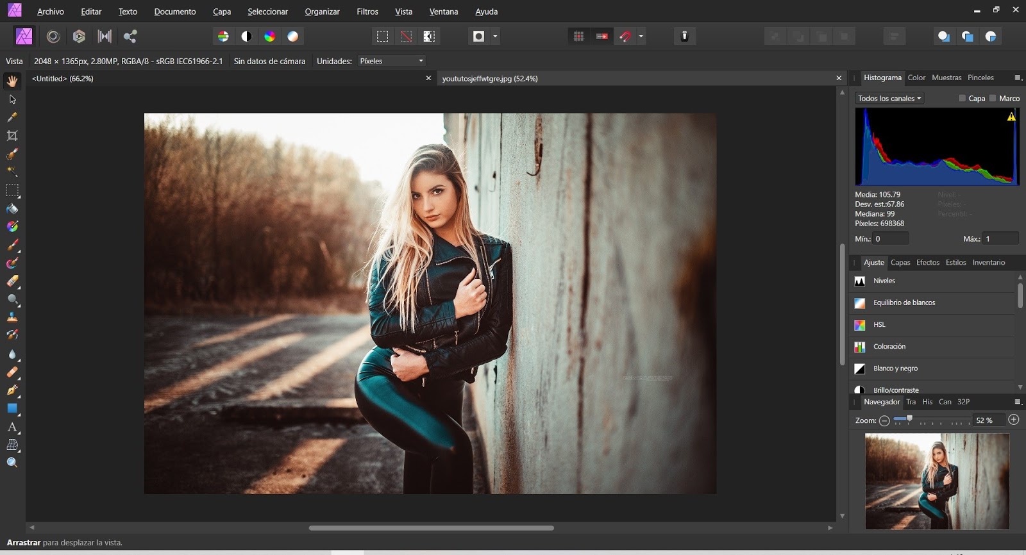Open the Documento menu
This screenshot has width=1026, height=555.
click(175, 12)
